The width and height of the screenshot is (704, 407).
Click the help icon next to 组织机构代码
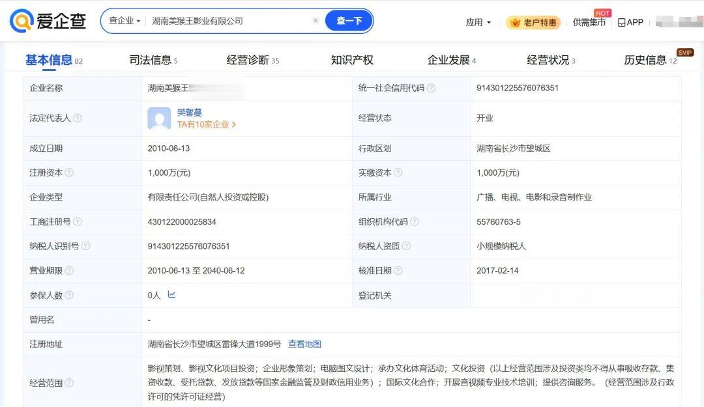click(415, 221)
